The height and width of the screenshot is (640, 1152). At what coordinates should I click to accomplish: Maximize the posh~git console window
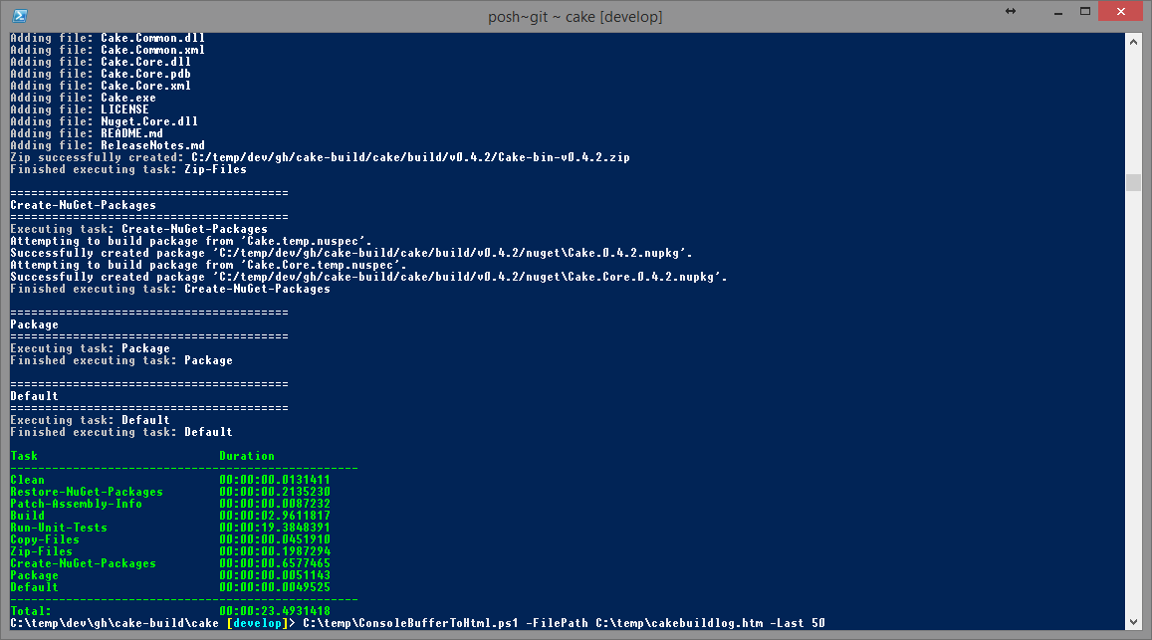[x=1084, y=11]
